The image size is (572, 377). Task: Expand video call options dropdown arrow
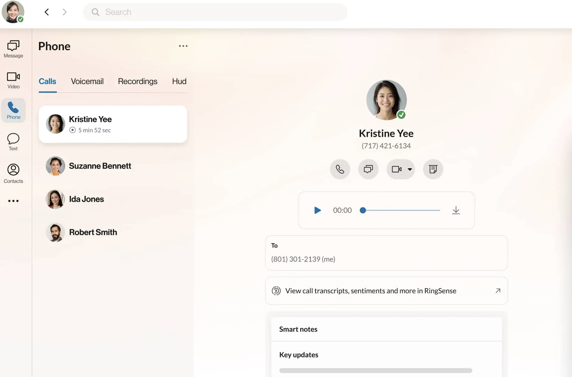(x=410, y=169)
